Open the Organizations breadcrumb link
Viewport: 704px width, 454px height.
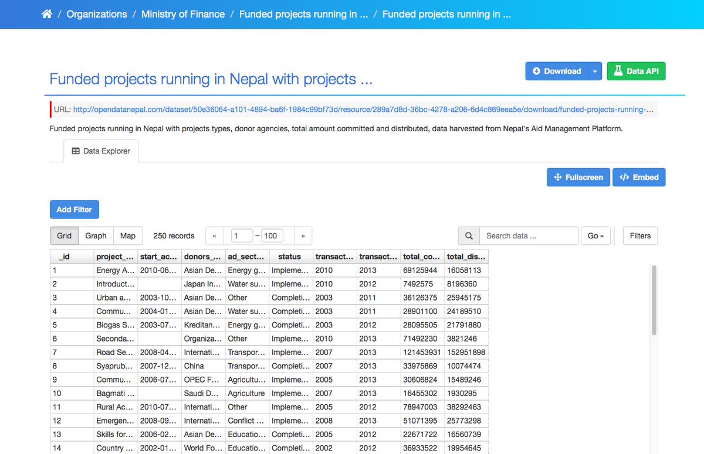pos(97,14)
